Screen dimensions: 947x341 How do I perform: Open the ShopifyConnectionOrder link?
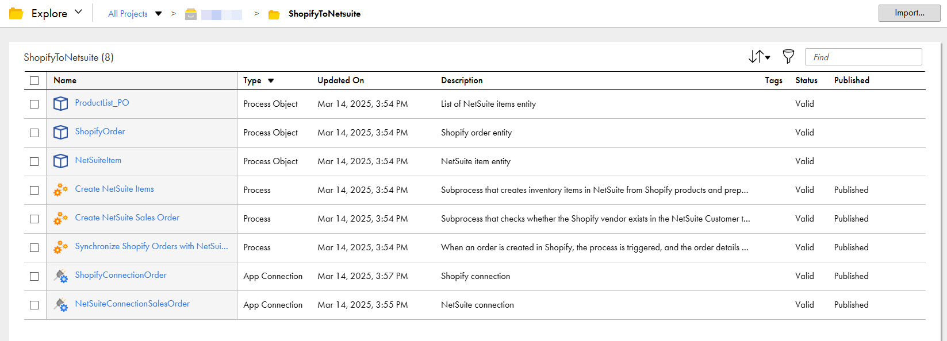click(121, 275)
